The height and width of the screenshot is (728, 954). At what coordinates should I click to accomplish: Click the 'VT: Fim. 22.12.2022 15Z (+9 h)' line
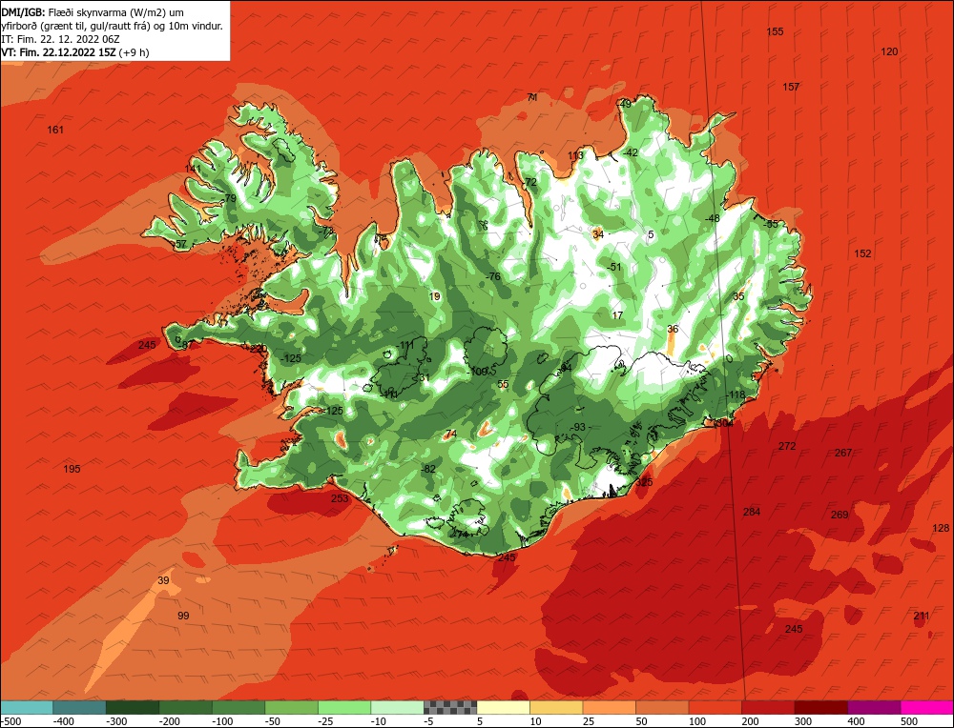(75, 52)
